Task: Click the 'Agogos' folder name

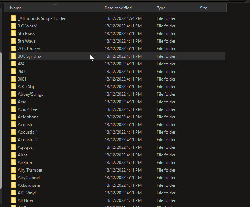Action: pyautogui.click(x=25, y=148)
